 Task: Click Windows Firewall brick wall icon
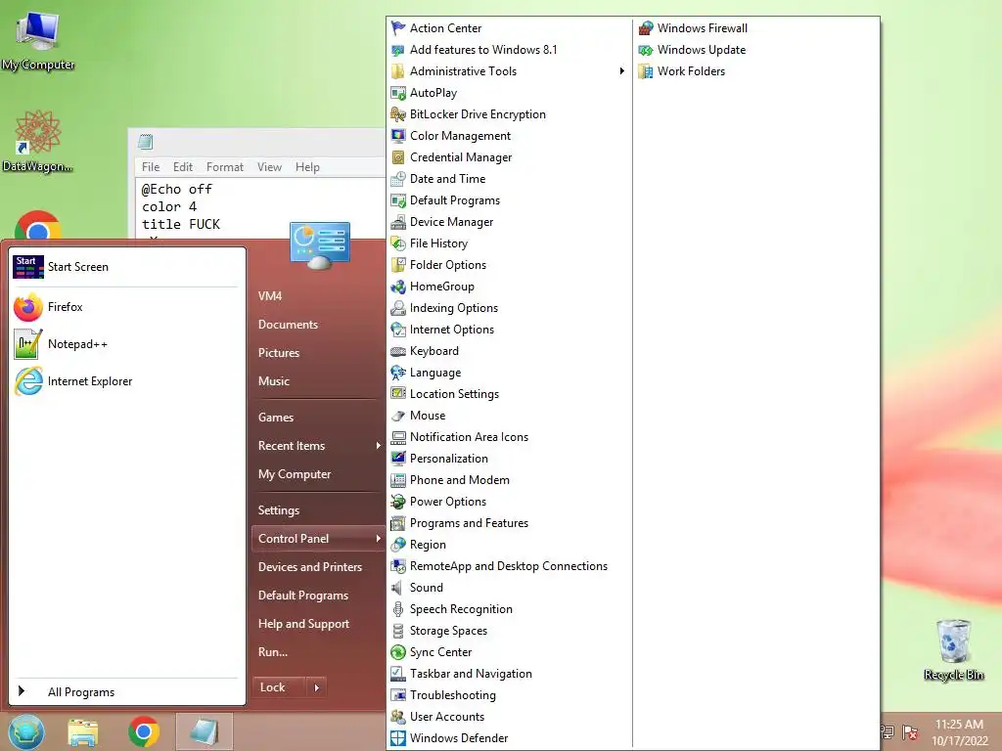646,28
